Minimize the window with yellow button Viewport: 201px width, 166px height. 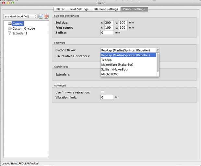[8, 3]
